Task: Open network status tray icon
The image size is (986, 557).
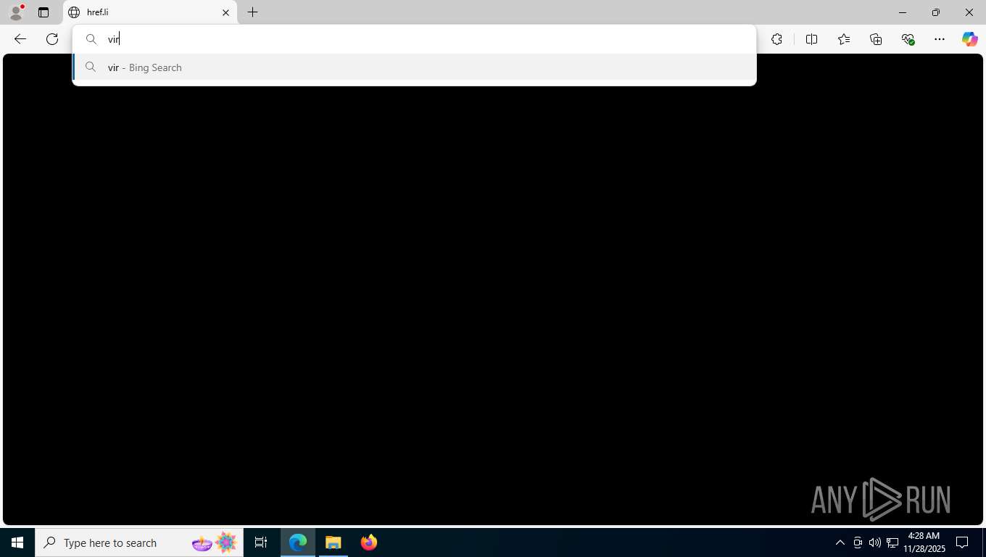Action: tap(892, 542)
